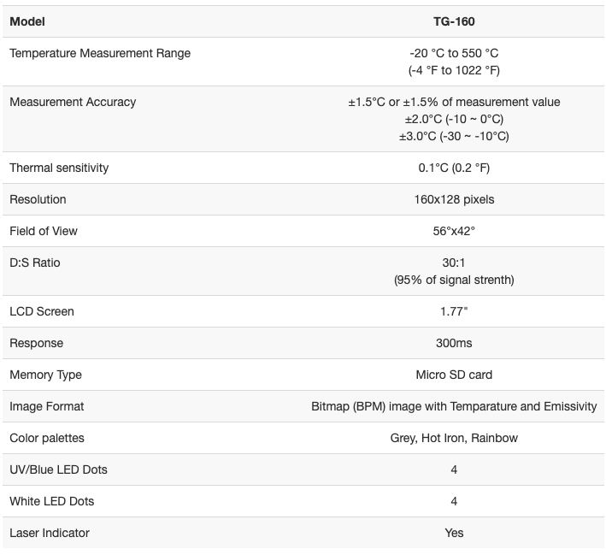Select the "Grey, Hot Iron, Rainbow" palettes text
606x555 pixels.
tap(454, 438)
